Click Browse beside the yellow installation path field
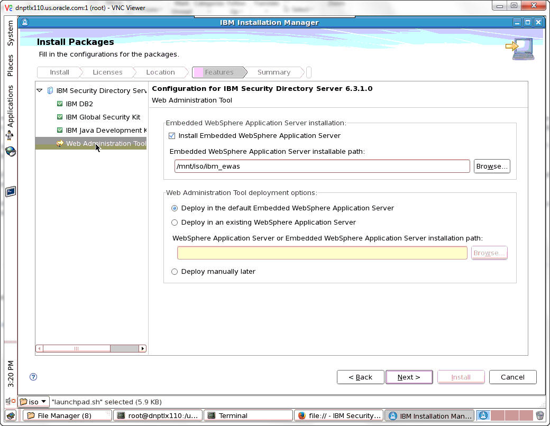The image size is (550, 426). (489, 253)
